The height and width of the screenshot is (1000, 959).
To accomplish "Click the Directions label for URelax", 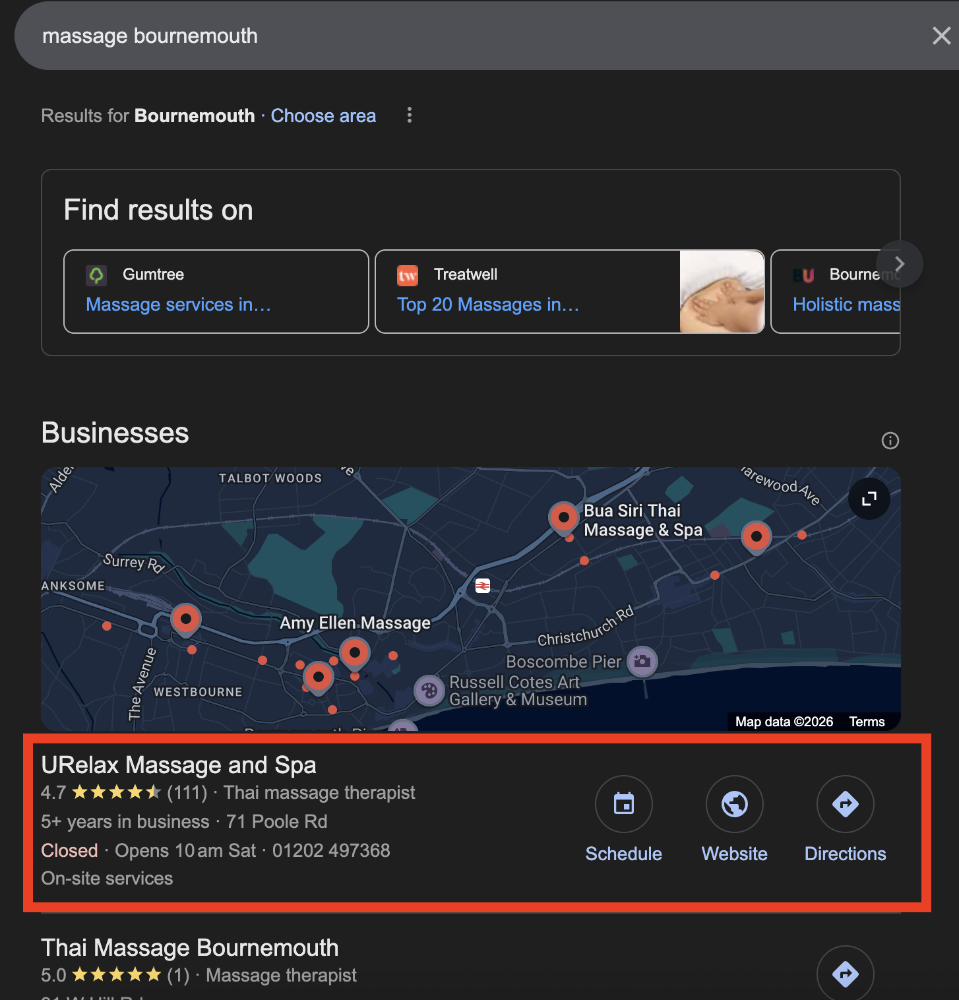I will [846, 854].
